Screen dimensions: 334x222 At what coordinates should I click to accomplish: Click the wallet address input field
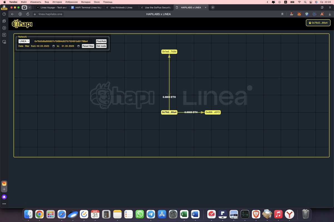63,41
